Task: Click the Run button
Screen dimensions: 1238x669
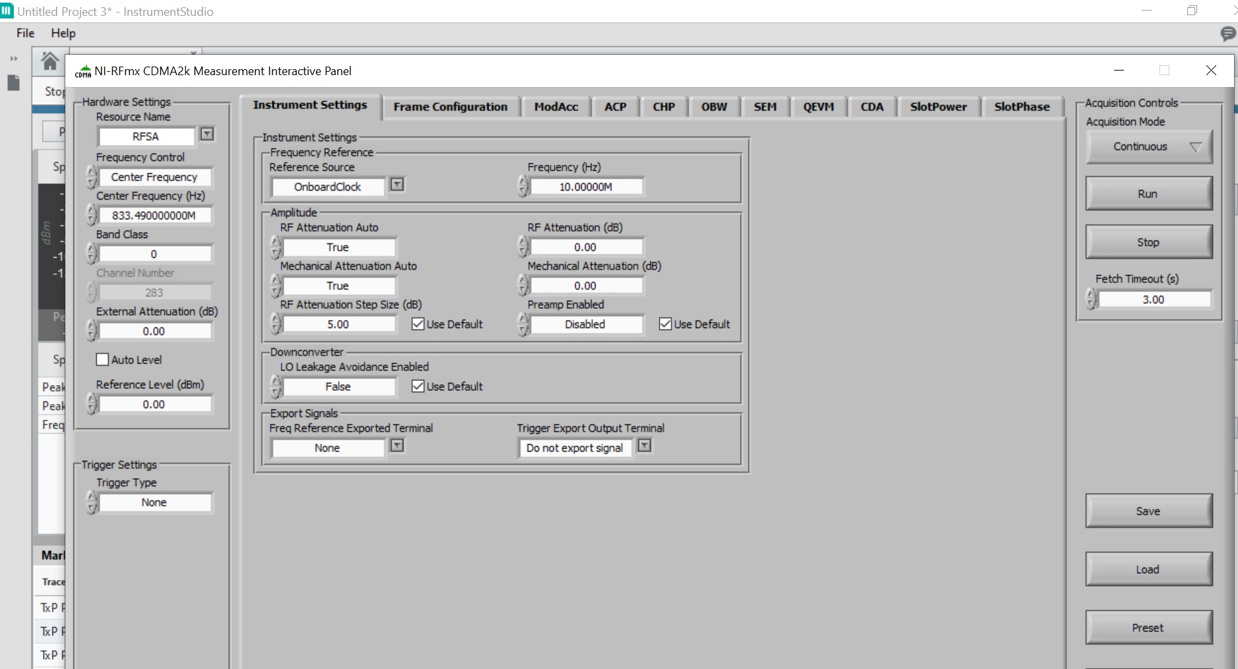Action: [x=1148, y=194]
